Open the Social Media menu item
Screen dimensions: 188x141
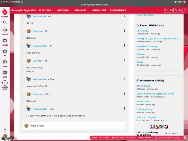pos(99,10)
